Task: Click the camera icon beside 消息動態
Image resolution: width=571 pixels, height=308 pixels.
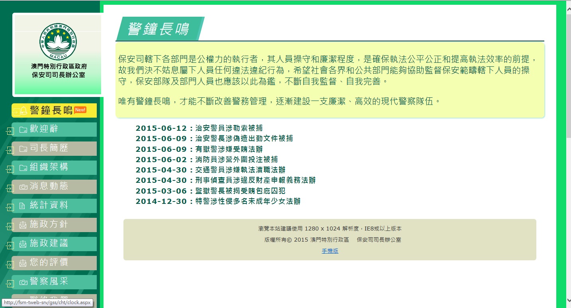Action: [x=23, y=187]
